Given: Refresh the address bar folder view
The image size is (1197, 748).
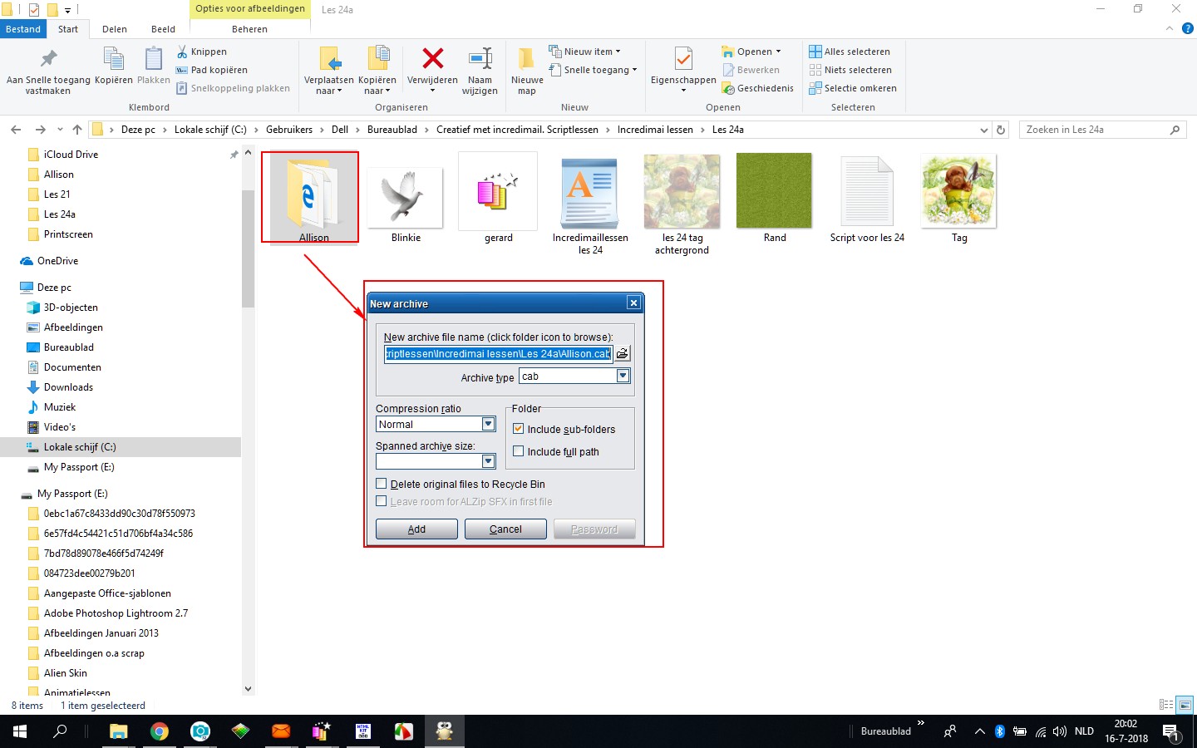Looking at the screenshot, I should [x=1001, y=130].
